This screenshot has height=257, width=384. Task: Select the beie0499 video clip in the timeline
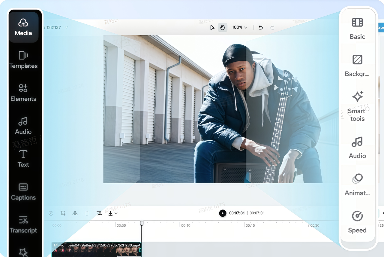tap(96, 249)
